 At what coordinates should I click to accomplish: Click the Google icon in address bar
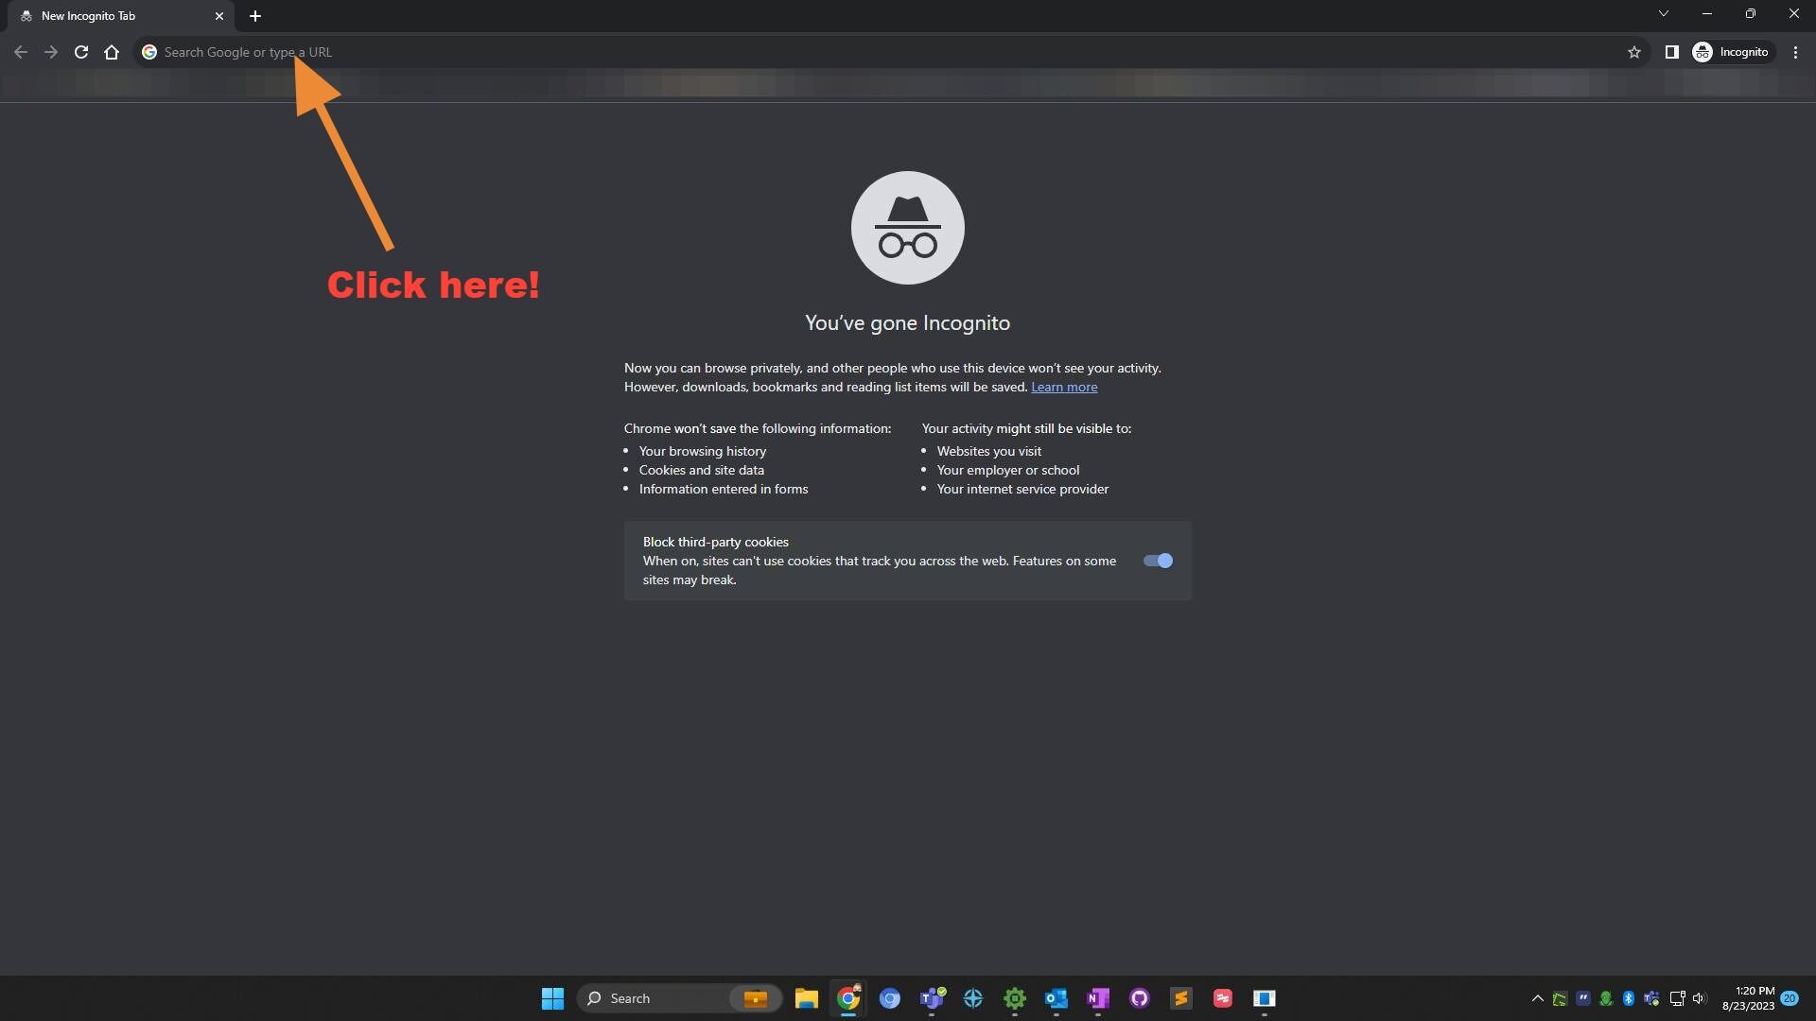coord(149,52)
